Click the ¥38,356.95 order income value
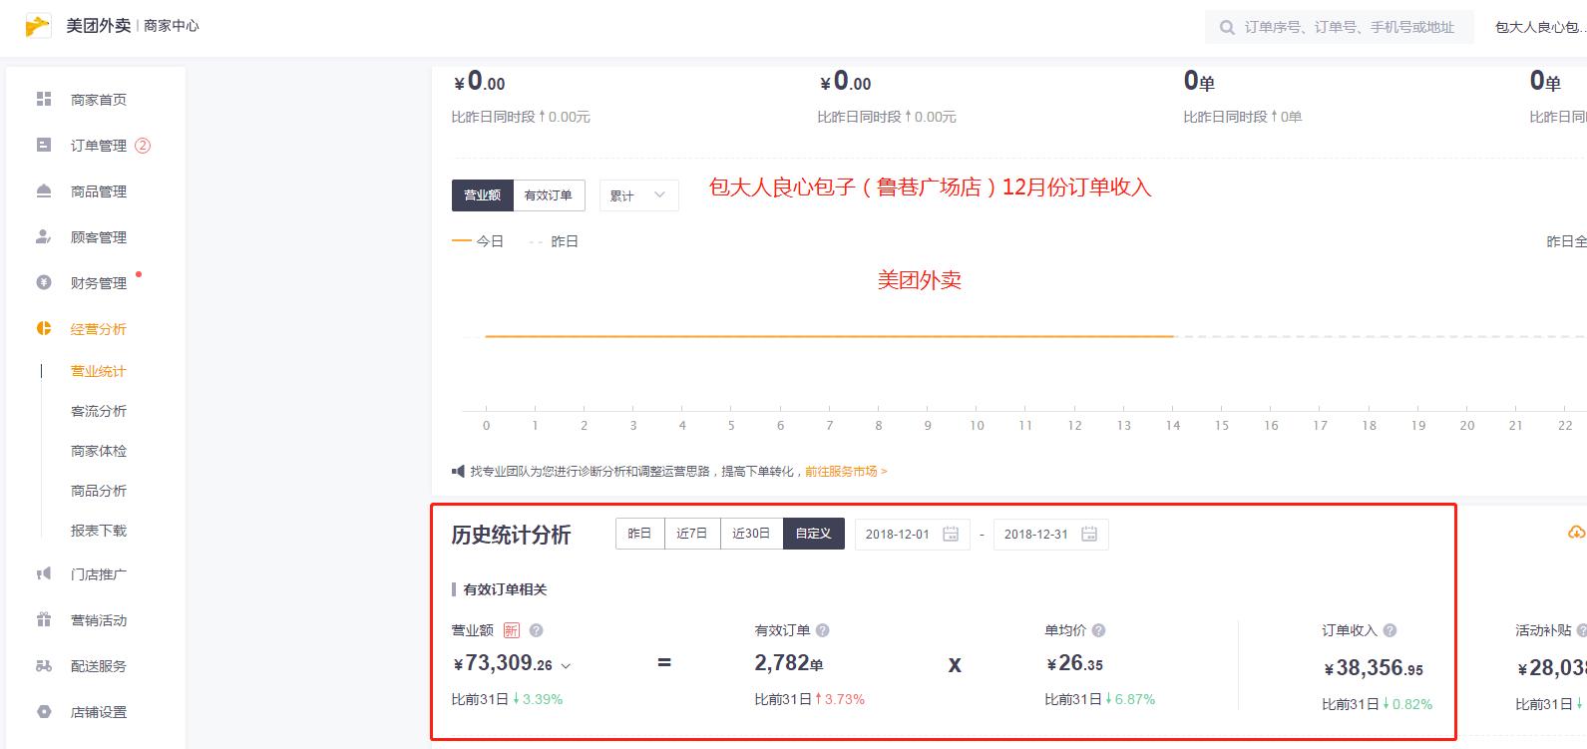This screenshot has width=1587, height=749. (x=1374, y=668)
